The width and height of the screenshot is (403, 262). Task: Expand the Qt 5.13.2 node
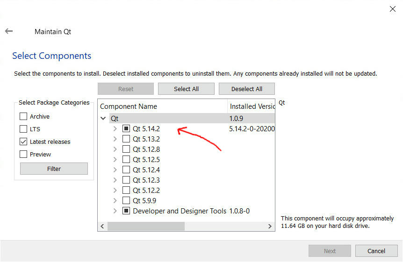tap(115, 139)
